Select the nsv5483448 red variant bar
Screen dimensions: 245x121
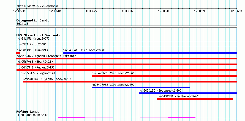[130, 82]
